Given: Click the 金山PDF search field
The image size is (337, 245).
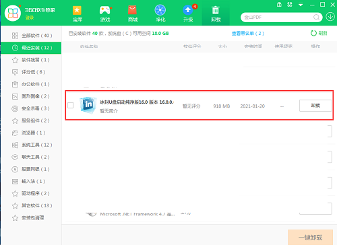Looking at the screenshot, I should (x=278, y=17).
